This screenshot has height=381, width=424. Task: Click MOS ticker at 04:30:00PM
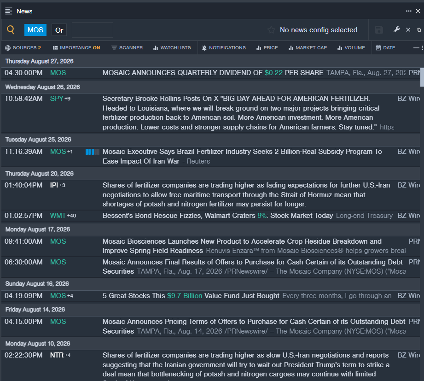click(x=58, y=73)
